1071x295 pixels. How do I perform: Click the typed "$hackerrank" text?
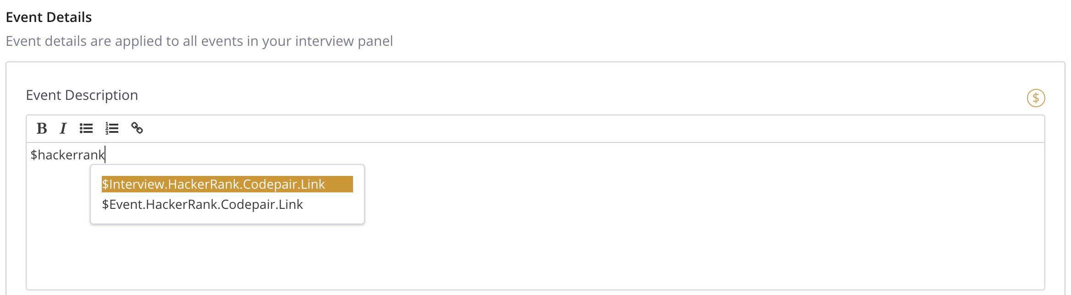pos(67,155)
